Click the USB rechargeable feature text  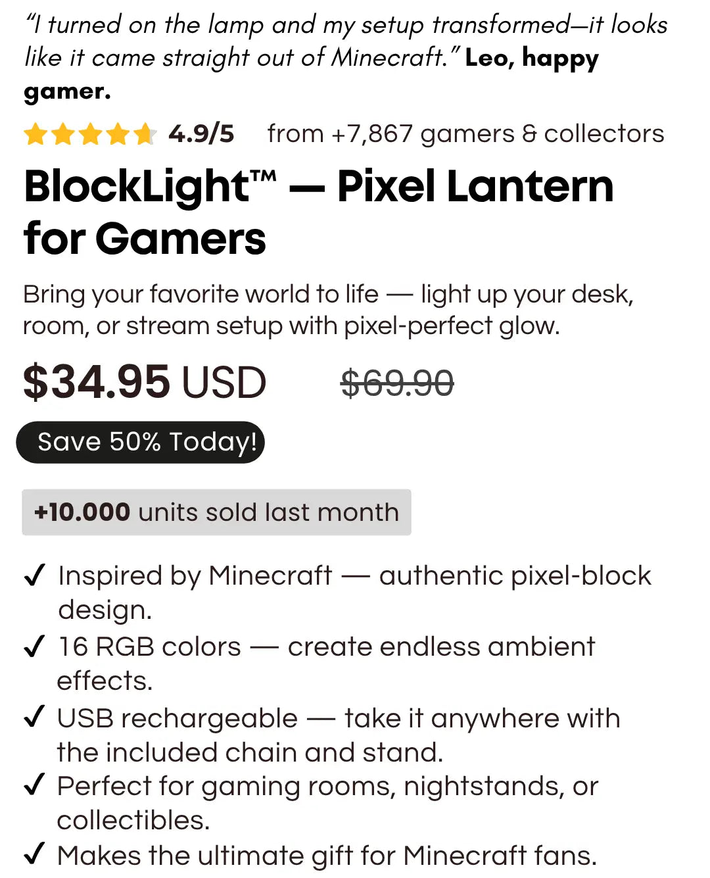338,735
